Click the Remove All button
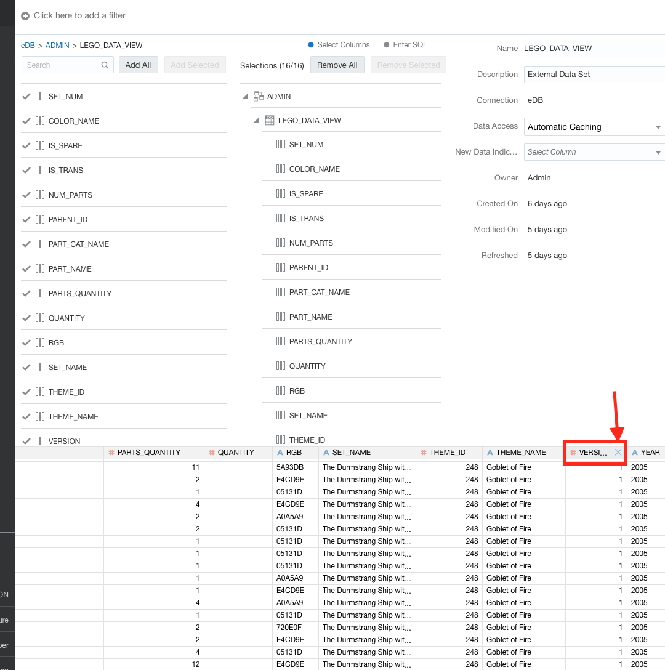This screenshot has height=670, width=665. (337, 65)
